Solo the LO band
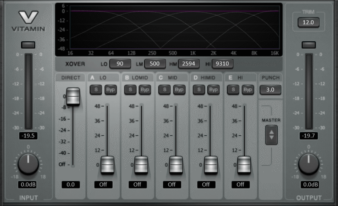The width and height of the screenshot is (338, 206). click(x=96, y=90)
